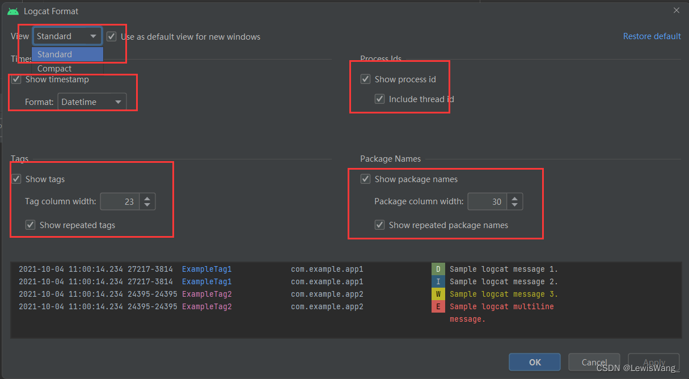The height and width of the screenshot is (379, 689).
Task: Click the yellow W warning level badge
Action: pos(438,293)
